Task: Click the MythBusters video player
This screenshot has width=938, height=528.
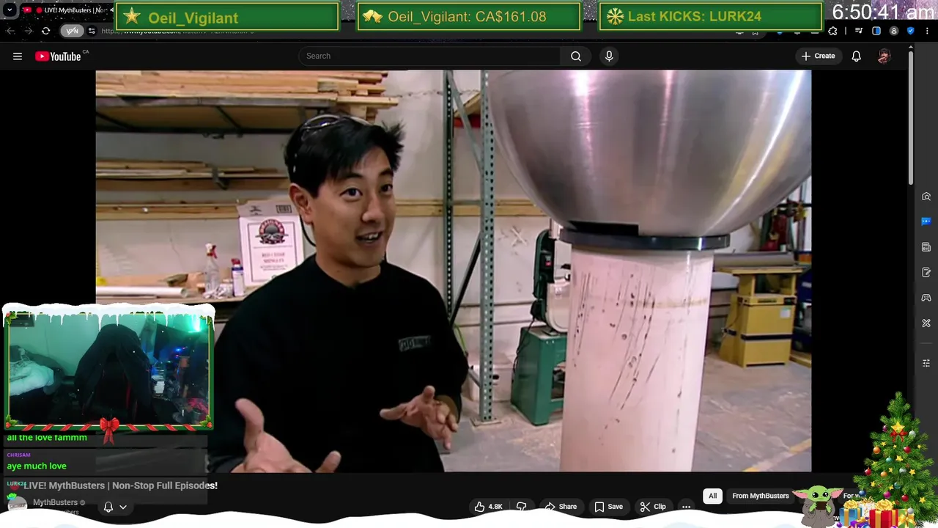Action: tap(453, 271)
